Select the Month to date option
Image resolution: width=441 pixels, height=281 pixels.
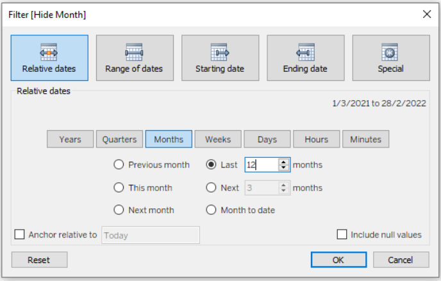point(211,210)
